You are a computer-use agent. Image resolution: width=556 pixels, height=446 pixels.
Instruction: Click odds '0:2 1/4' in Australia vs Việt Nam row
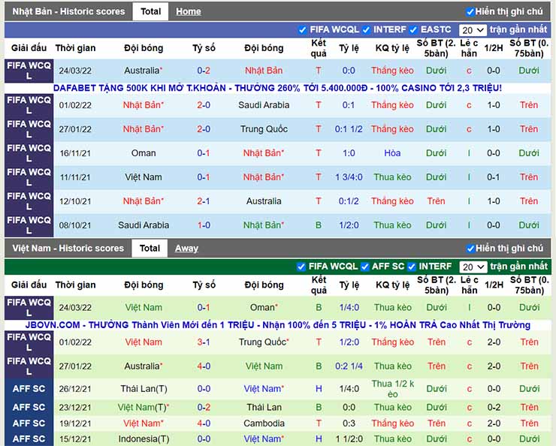coord(349,366)
